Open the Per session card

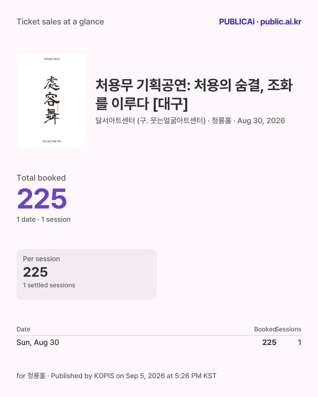(87, 274)
